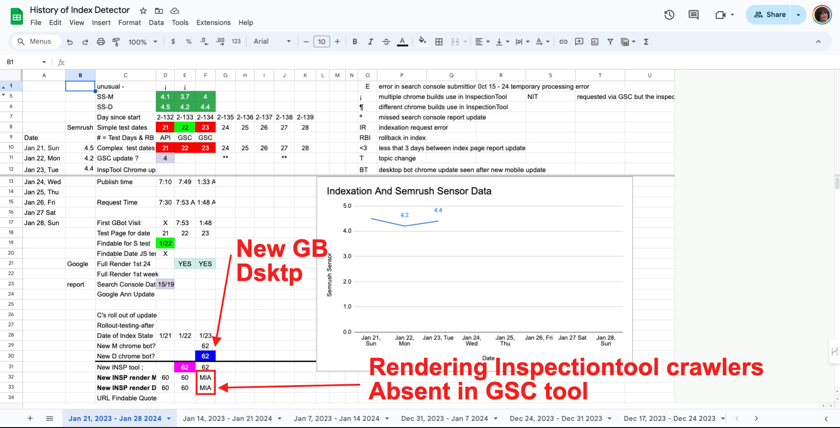Print the spreadsheet with the printer icon

coord(101,42)
